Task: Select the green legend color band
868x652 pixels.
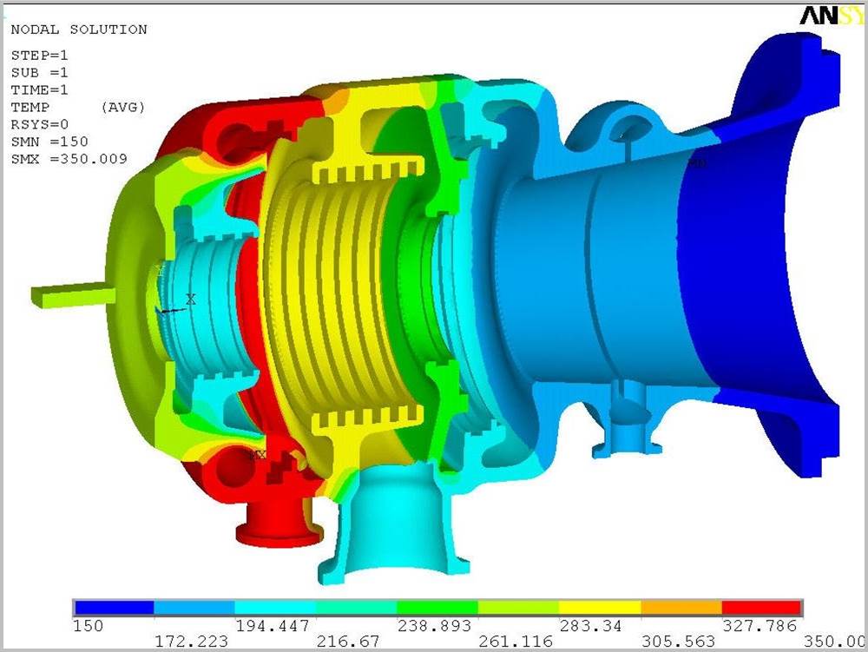Action: pyautogui.click(x=437, y=607)
